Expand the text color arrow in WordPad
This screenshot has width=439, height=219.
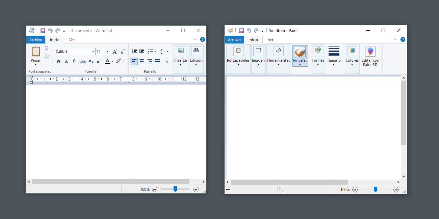(112, 61)
